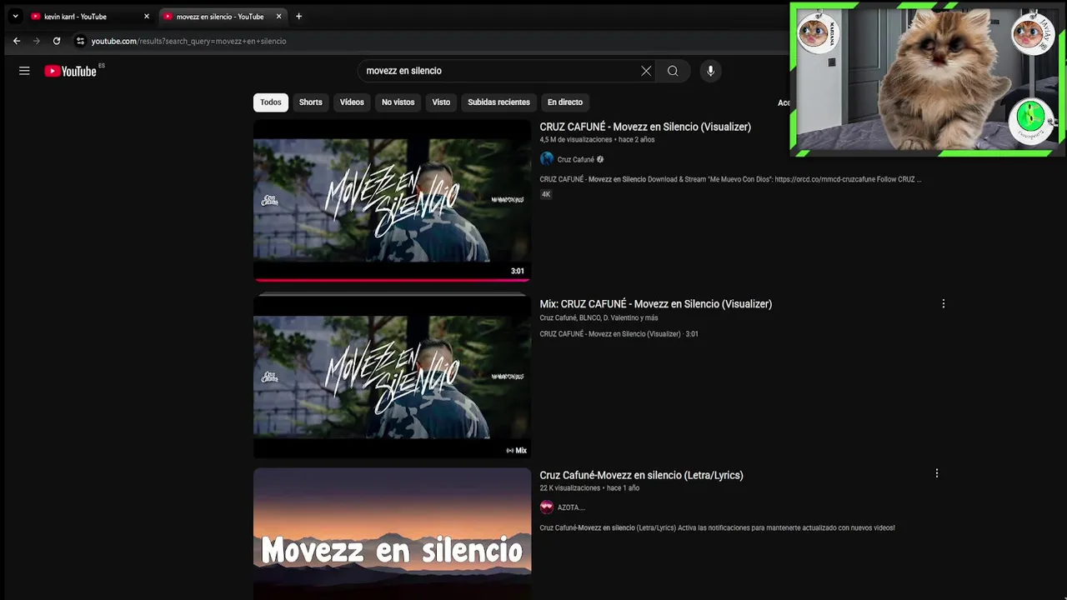1067x600 pixels.
Task: Click '4,5 M de visualizaciones' text
Action: (576, 140)
